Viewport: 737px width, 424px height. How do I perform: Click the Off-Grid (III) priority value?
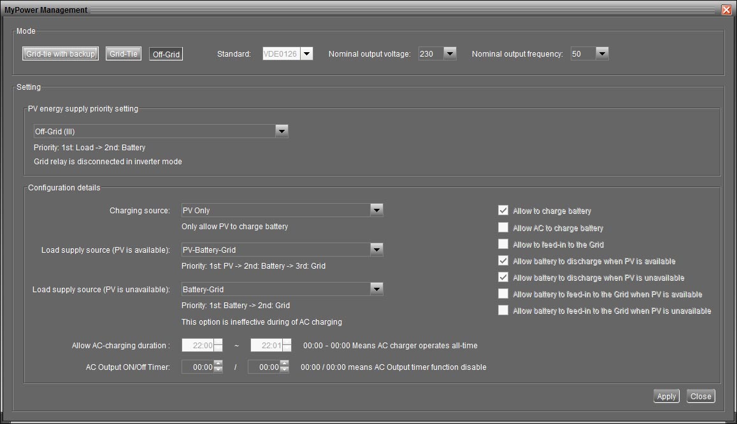(x=154, y=132)
